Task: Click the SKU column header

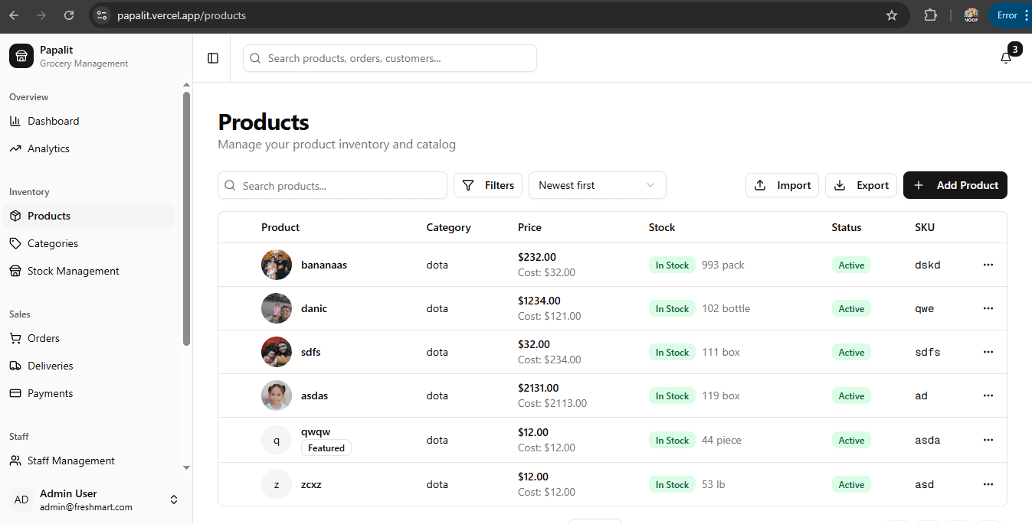Action: (x=925, y=227)
